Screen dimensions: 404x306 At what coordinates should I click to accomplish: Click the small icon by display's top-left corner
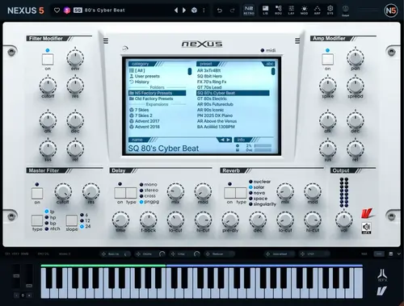coord(125,48)
